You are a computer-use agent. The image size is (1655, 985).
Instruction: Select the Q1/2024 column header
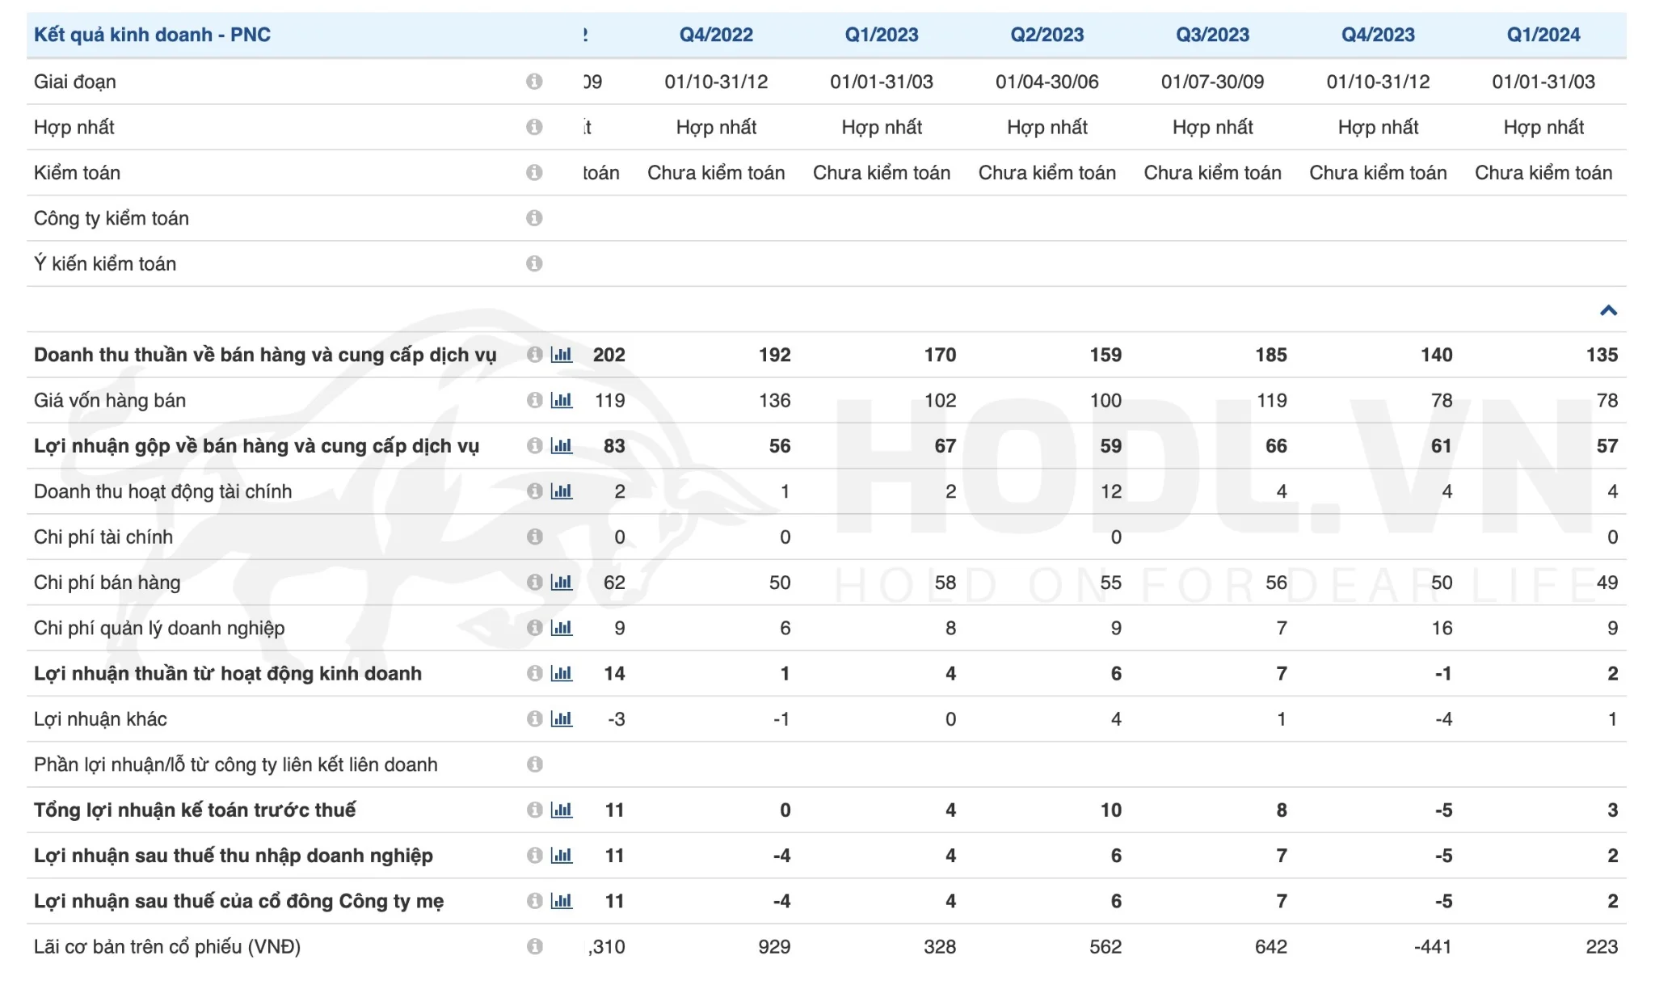click(x=1543, y=35)
